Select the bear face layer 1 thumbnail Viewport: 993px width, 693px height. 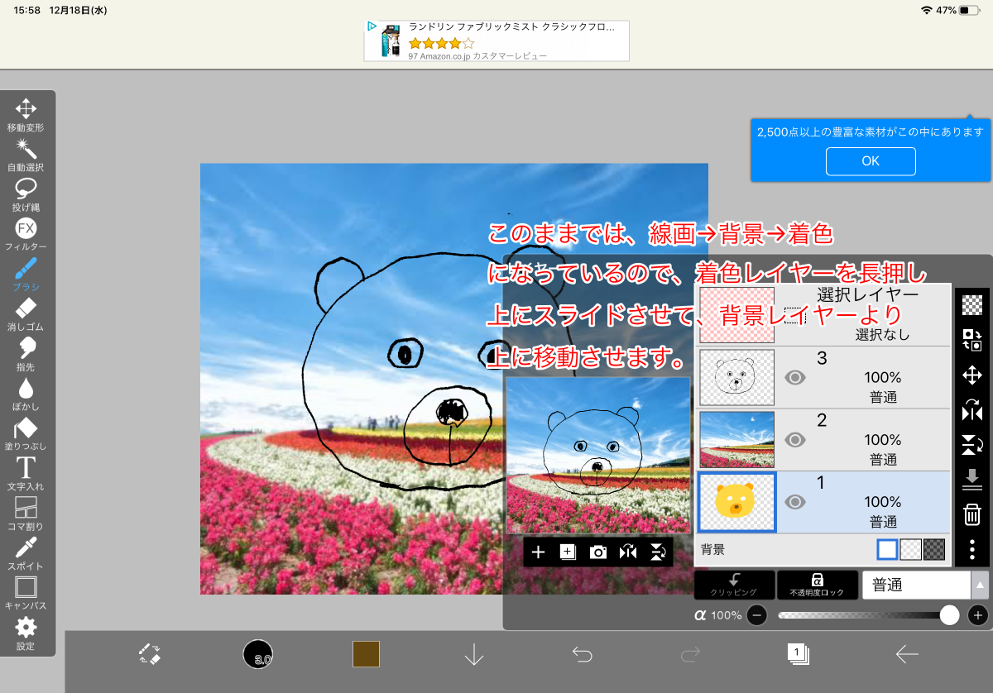click(736, 501)
